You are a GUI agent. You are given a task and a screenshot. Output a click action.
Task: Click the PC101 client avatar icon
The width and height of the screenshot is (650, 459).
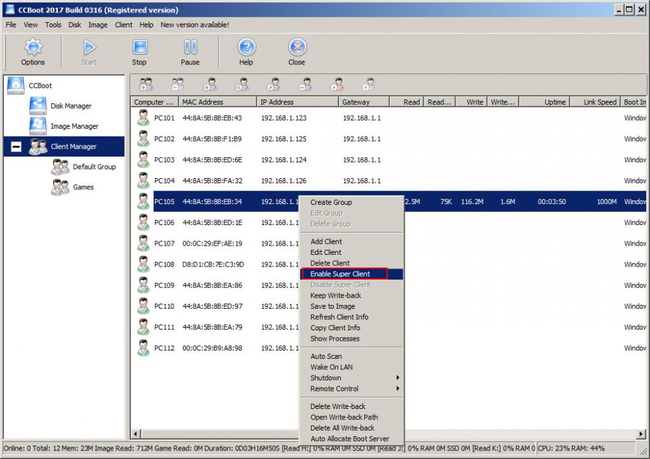pos(143,118)
